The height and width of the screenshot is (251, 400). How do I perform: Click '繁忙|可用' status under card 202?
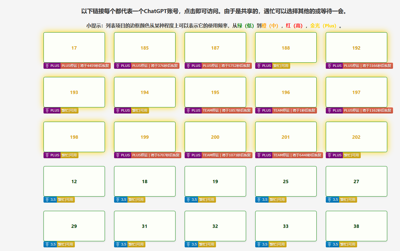click(352, 155)
